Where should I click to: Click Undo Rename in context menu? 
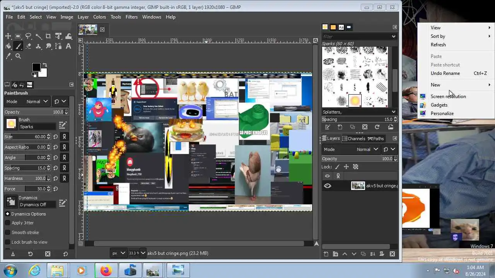click(x=445, y=73)
